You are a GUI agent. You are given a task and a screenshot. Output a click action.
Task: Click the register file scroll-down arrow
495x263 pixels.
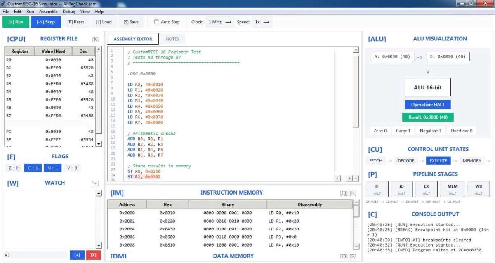[99, 144]
